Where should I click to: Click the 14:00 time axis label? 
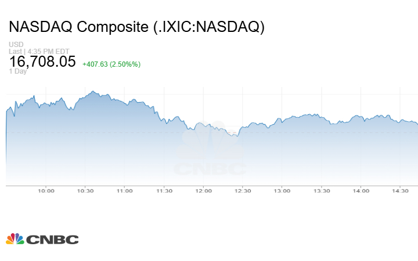click(361, 191)
